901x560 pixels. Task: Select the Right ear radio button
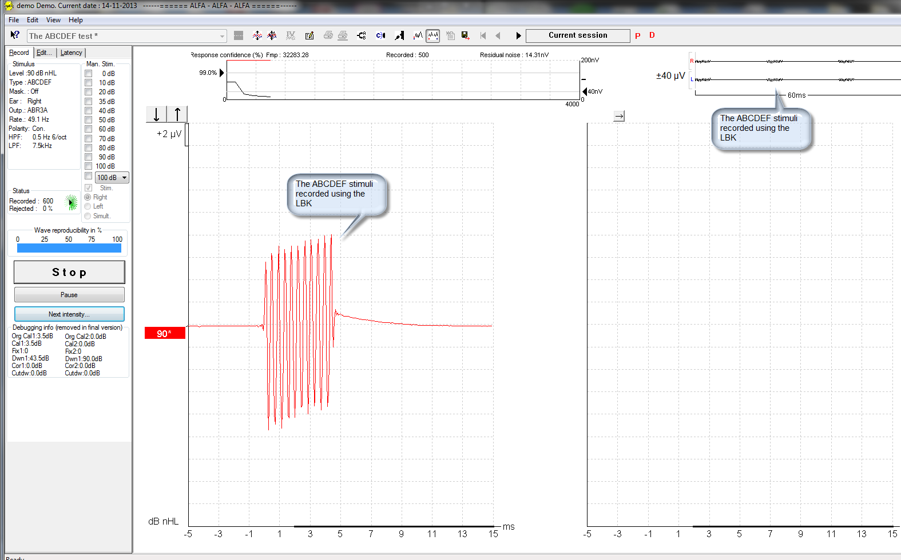(x=88, y=197)
